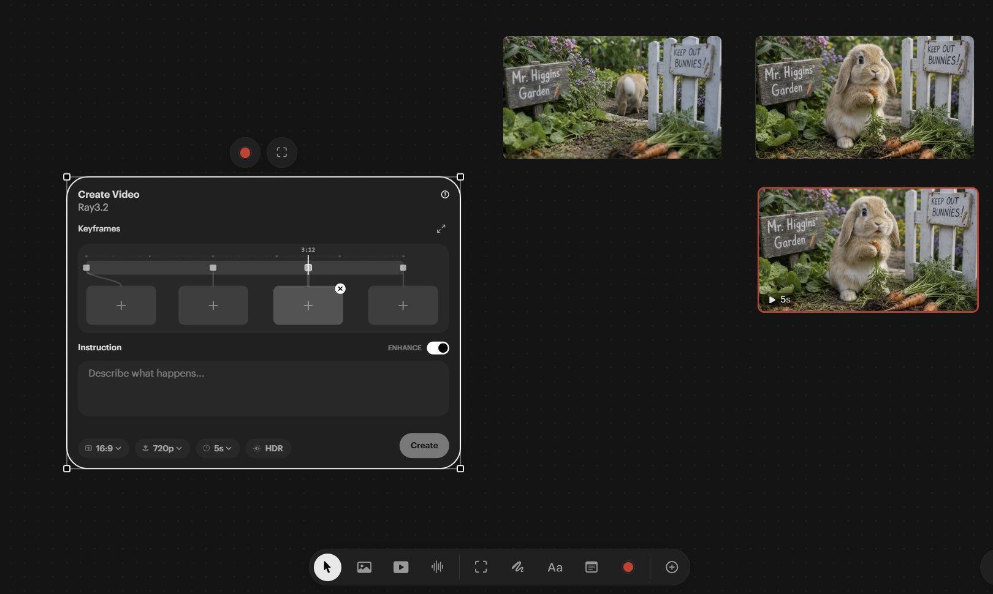This screenshot has width=993, height=594.
Task: Expand the Keyframes editor with arrows icon
Action: tap(441, 228)
